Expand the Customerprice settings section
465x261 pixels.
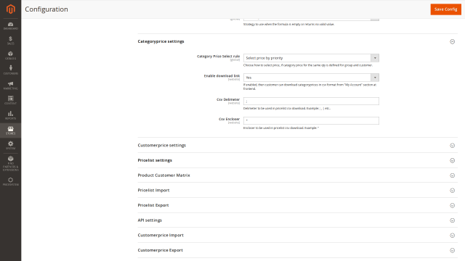point(452,145)
